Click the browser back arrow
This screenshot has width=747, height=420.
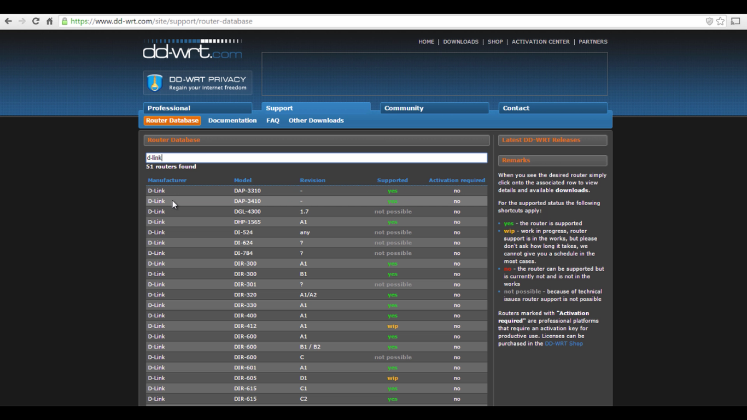(x=8, y=21)
